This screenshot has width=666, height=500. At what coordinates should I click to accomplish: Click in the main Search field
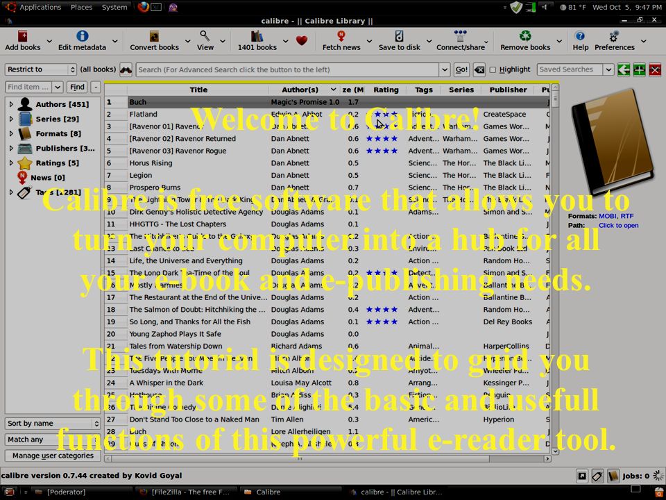pyautogui.click(x=287, y=69)
